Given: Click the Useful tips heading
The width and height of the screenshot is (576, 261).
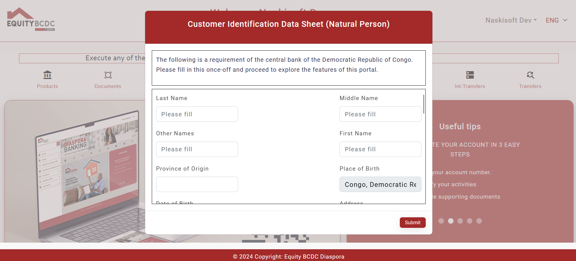Looking at the screenshot, I should tap(460, 126).
